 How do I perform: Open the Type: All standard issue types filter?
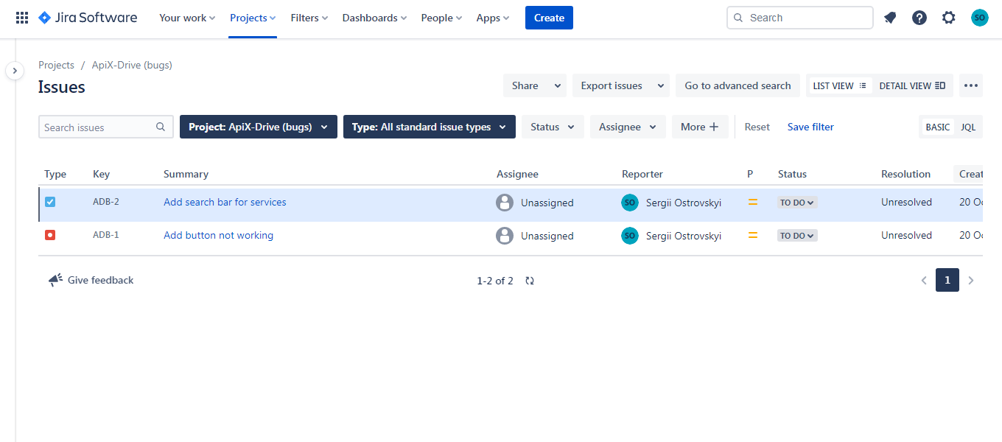pyautogui.click(x=430, y=127)
